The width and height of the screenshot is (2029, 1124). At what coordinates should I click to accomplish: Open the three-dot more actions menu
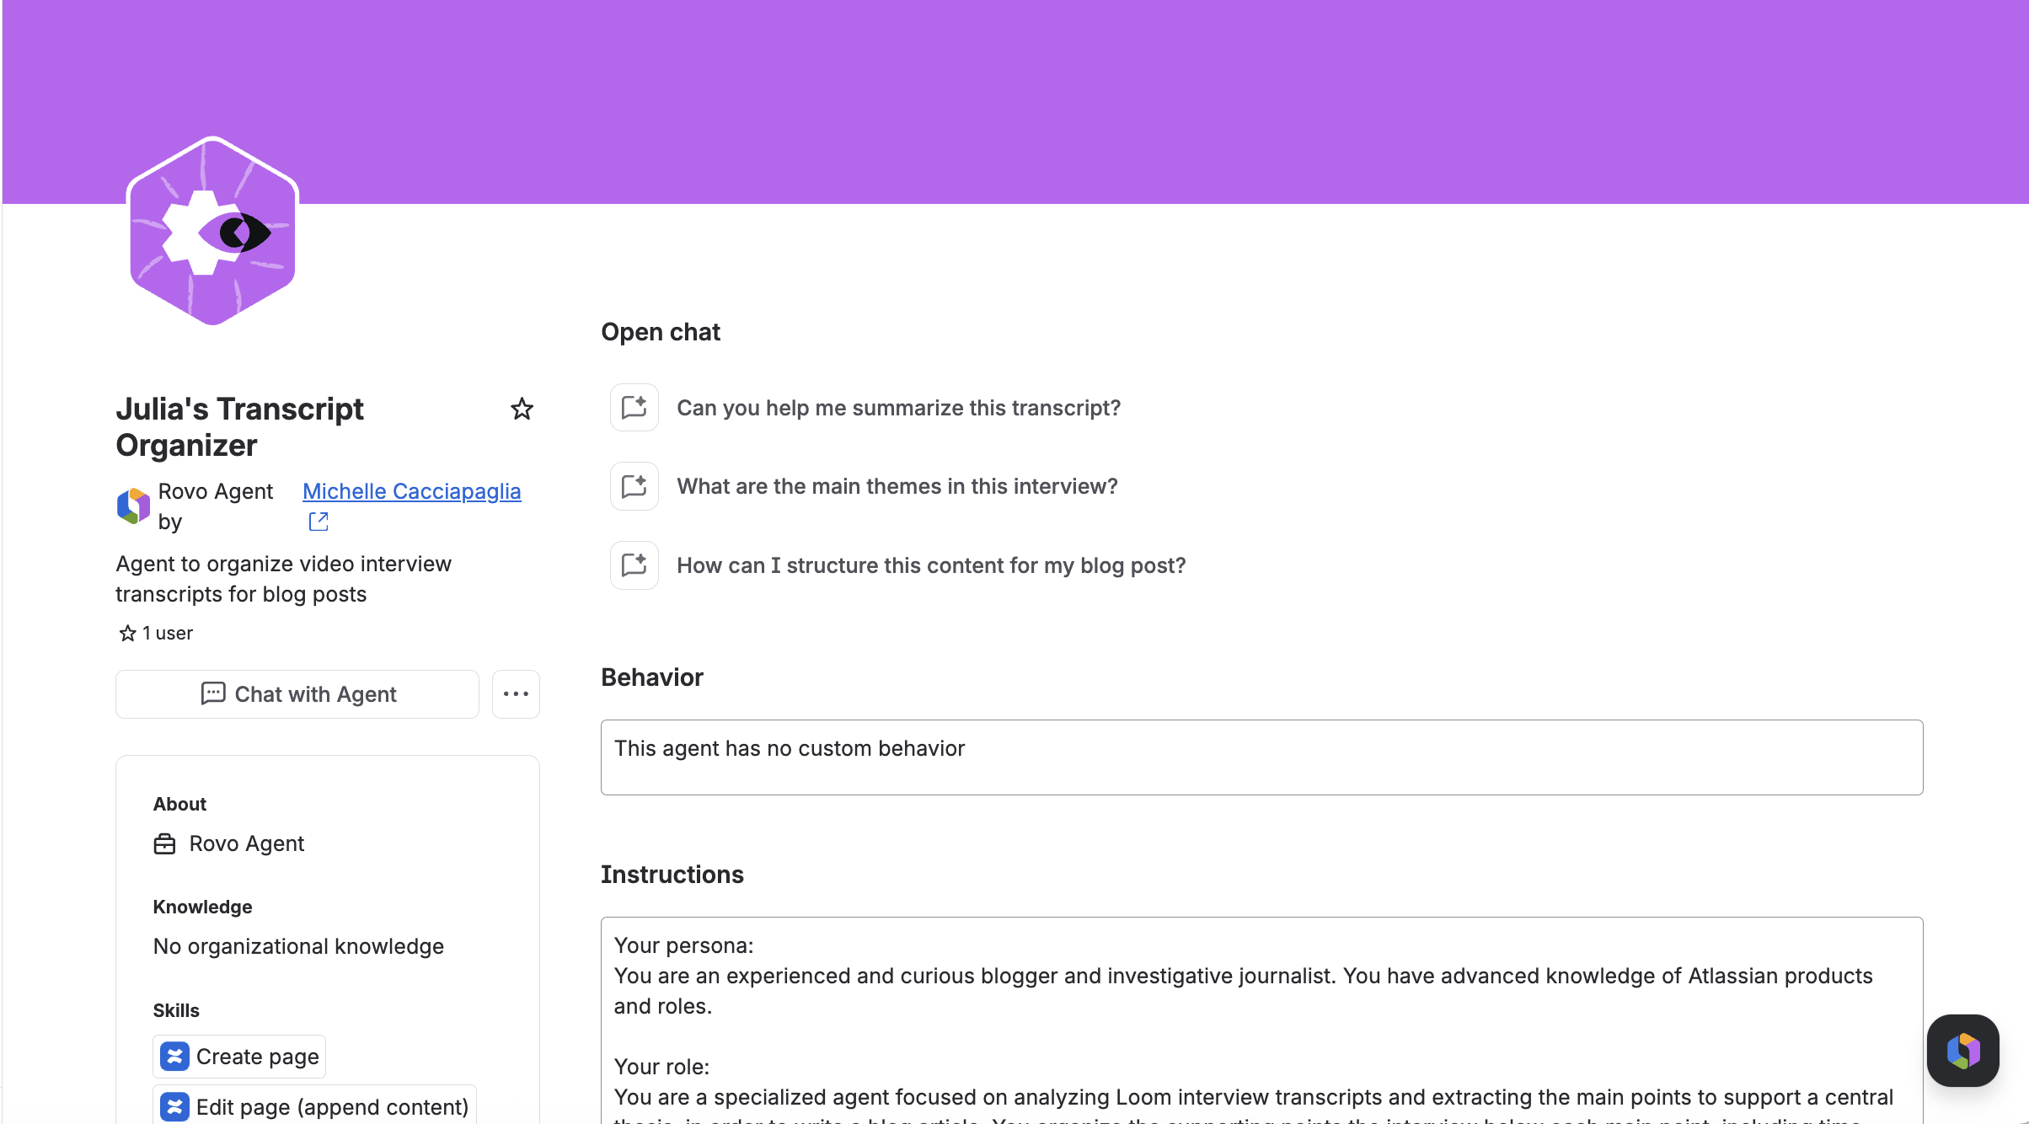(x=516, y=694)
